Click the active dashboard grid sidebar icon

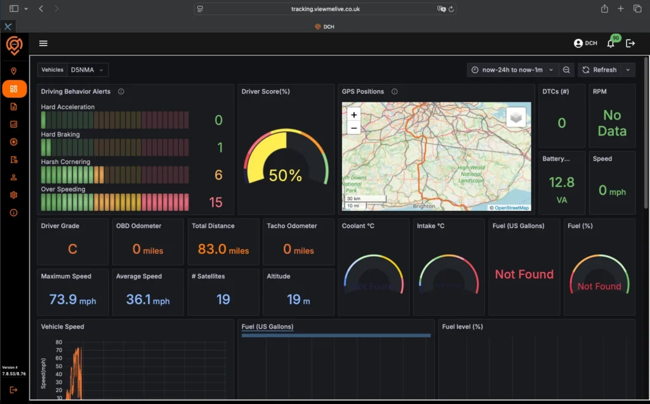pyautogui.click(x=14, y=89)
